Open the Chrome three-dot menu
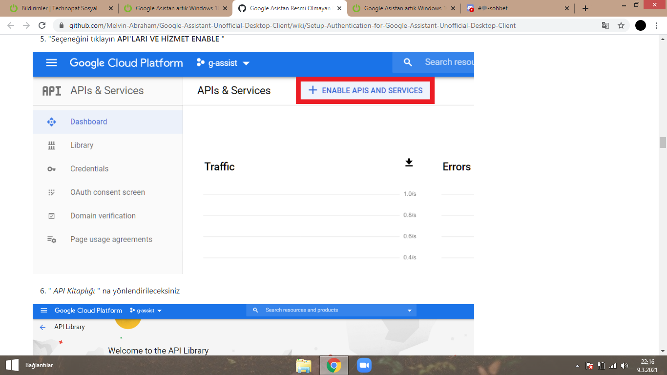The height and width of the screenshot is (375, 667). [x=656, y=25]
